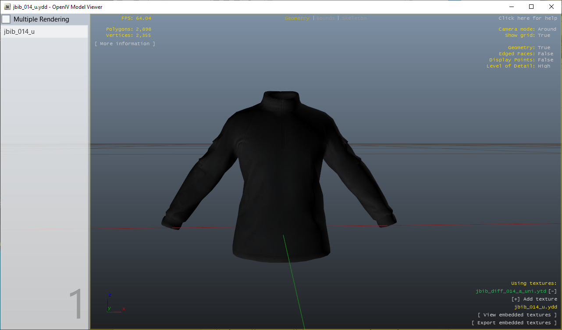This screenshot has height=330, width=562.
Task: Click the blue Z axis on the orientation gizmo
Action: click(x=110, y=295)
